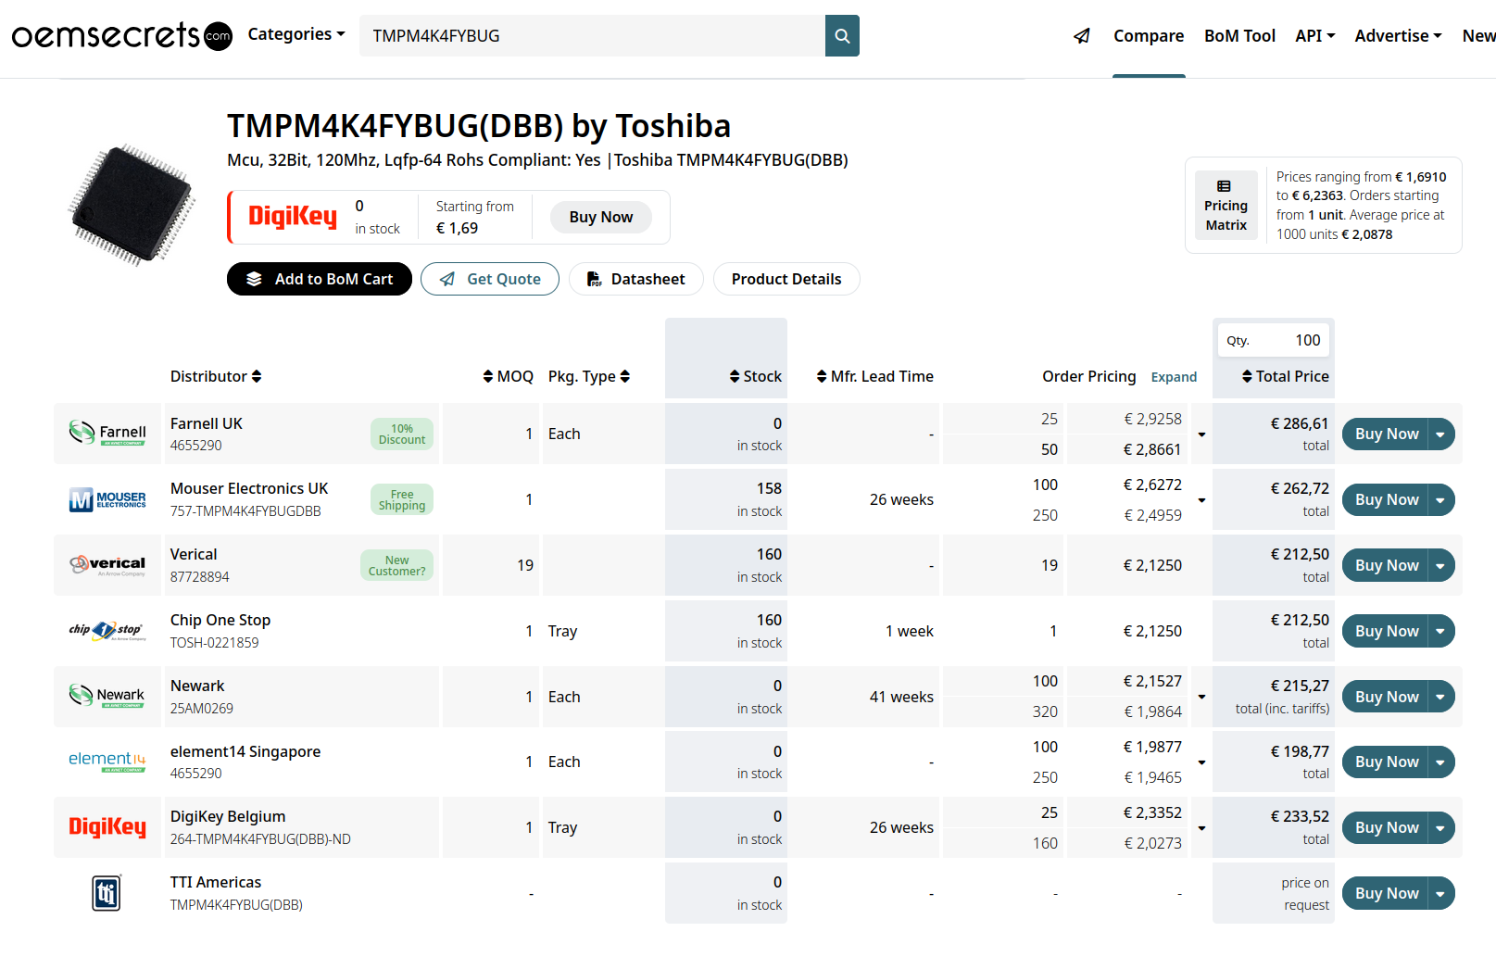Sort by Mfr. Lead Time column
The height and width of the screenshot is (957, 1496).
coord(874,376)
